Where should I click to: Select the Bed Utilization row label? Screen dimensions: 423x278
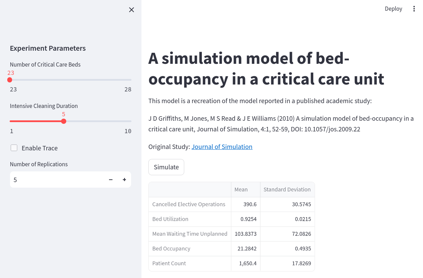(x=170, y=219)
